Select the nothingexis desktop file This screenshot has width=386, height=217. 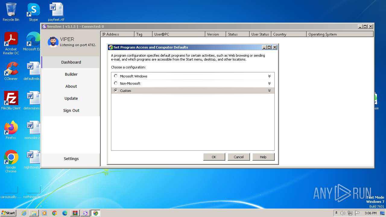(x=33, y=193)
